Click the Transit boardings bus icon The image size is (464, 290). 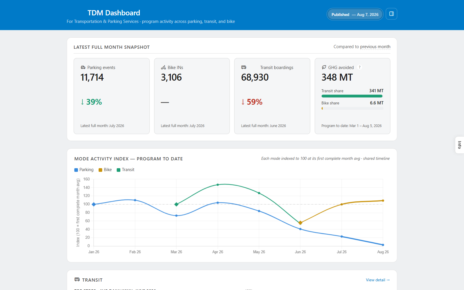[244, 67]
